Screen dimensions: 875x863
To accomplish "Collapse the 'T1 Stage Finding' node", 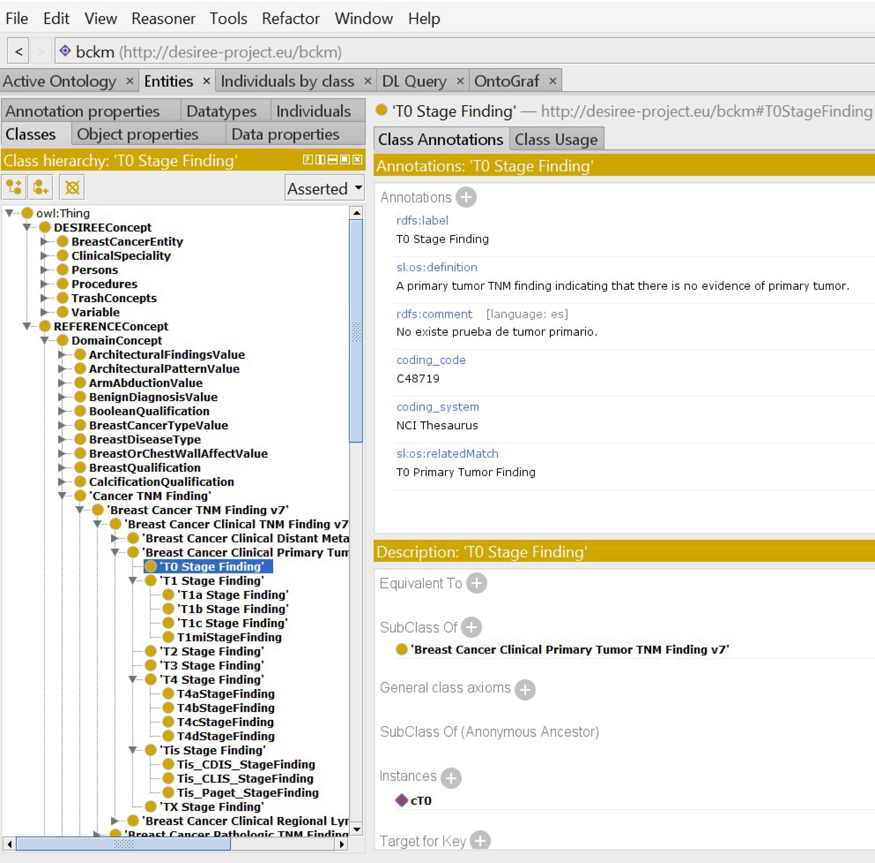I will pos(133,580).
